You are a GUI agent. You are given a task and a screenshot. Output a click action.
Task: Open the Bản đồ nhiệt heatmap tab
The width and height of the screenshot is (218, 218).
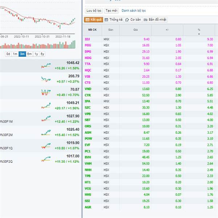pyautogui.click(x=155, y=20)
